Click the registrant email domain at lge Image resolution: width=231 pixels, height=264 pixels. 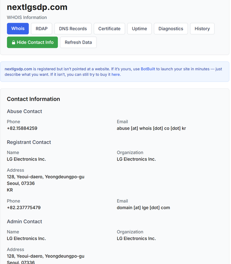click(x=143, y=207)
